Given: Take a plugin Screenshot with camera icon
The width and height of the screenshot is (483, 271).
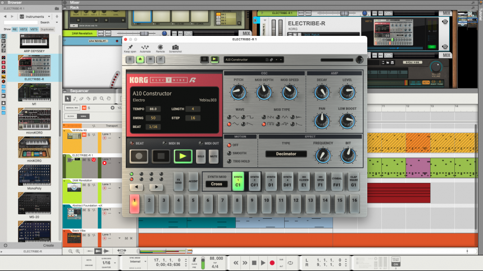Looking at the screenshot, I should 175,47.
